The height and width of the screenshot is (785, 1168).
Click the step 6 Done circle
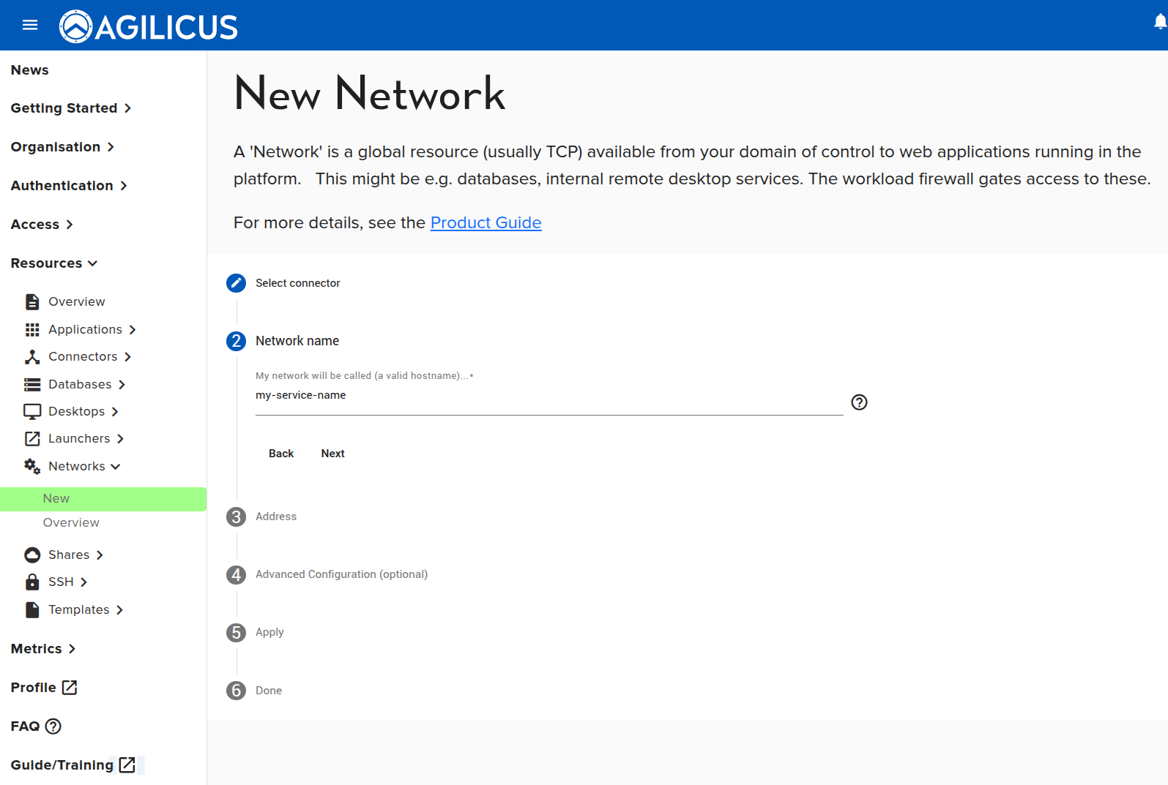236,691
